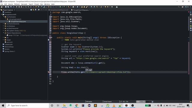This screenshot has width=192, height=108.
Task: Collapse the main method fold on line 12
Action: pyautogui.click(x=52, y=37)
